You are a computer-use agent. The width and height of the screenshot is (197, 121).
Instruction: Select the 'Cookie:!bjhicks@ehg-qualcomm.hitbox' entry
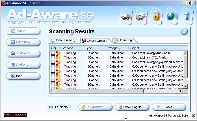coord(157,62)
